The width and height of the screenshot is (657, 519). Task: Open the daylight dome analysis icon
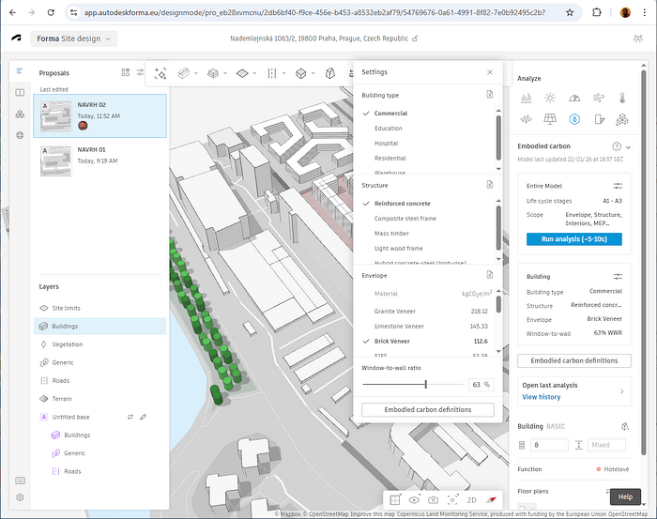point(574,98)
